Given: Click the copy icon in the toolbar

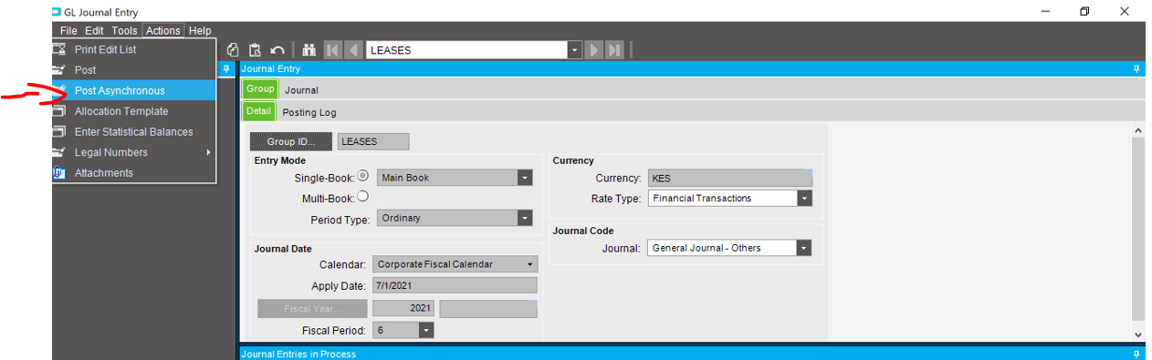Looking at the screenshot, I should click(x=233, y=50).
